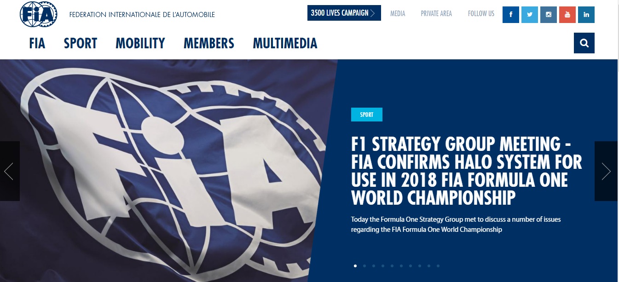
Task: Open the FIA menu item
Action: (37, 43)
